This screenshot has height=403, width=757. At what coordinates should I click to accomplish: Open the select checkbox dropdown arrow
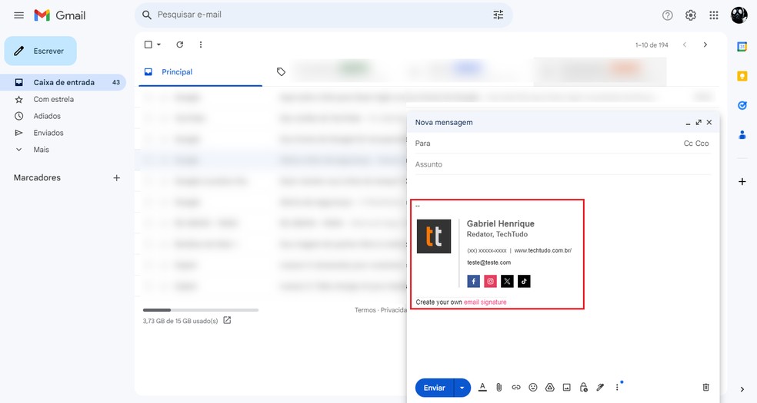point(159,45)
